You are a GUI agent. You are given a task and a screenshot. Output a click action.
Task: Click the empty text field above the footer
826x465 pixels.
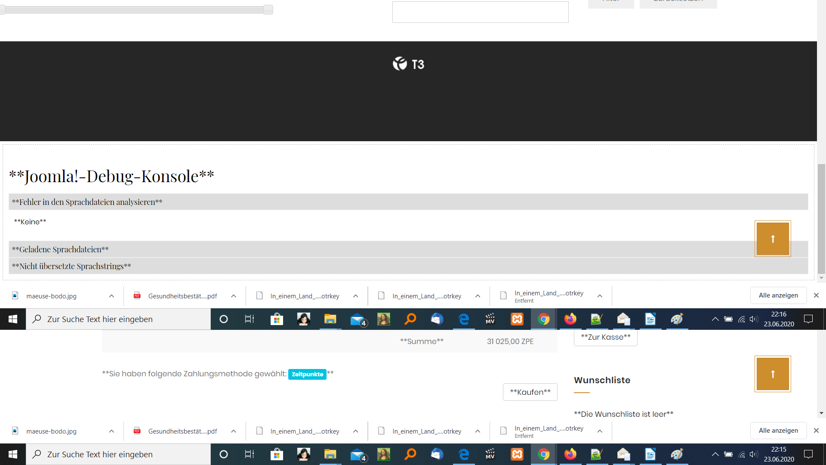480,12
